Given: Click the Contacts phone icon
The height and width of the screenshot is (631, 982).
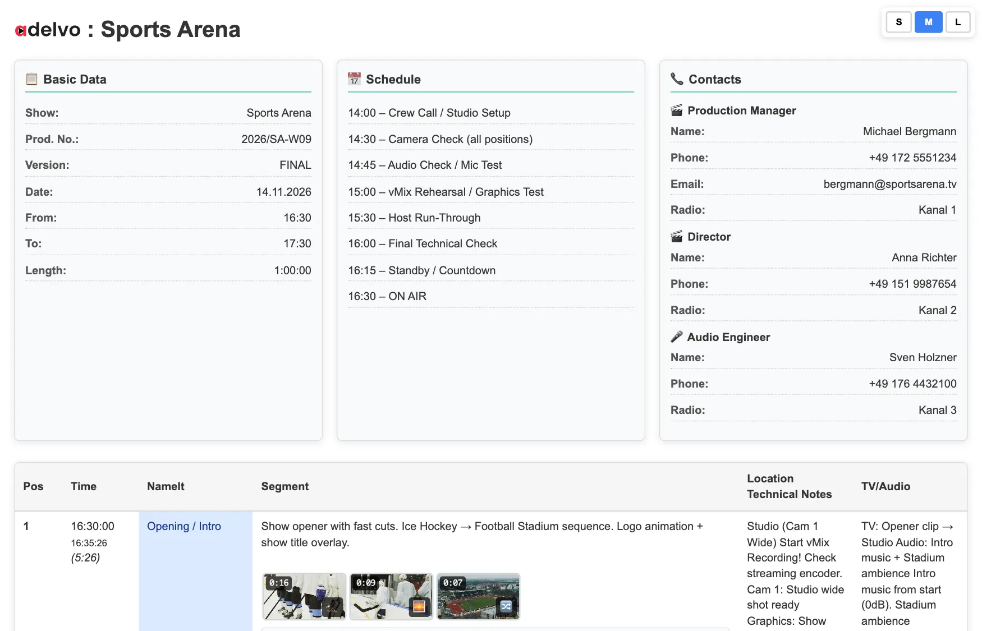Looking at the screenshot, I should point(677,79).
